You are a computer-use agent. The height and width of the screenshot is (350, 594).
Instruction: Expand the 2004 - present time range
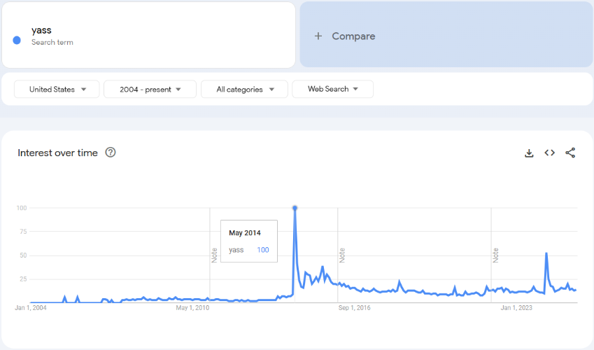150,89
